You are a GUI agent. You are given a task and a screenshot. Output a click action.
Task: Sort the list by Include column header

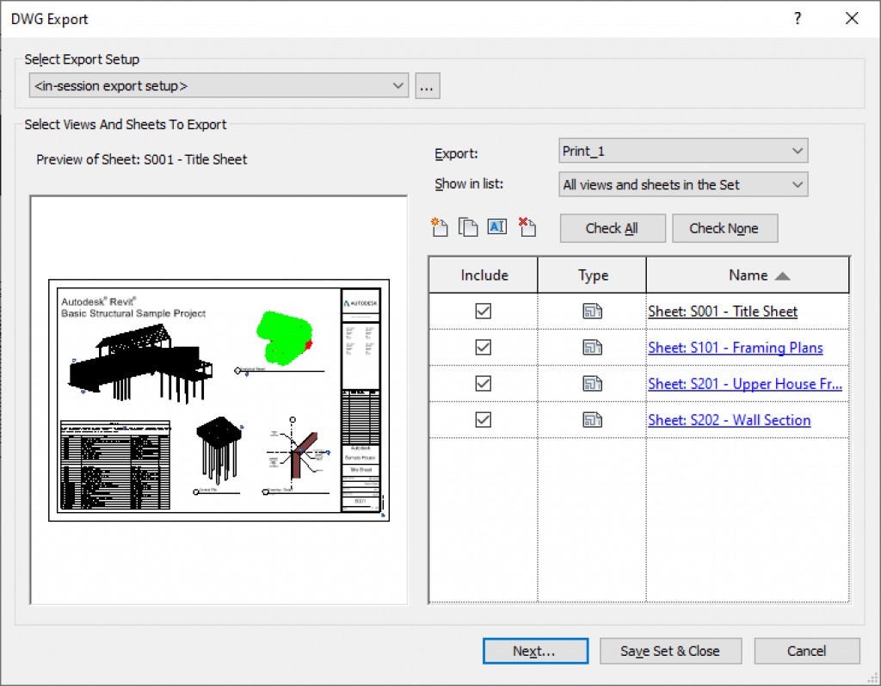(x=484, y=275)
